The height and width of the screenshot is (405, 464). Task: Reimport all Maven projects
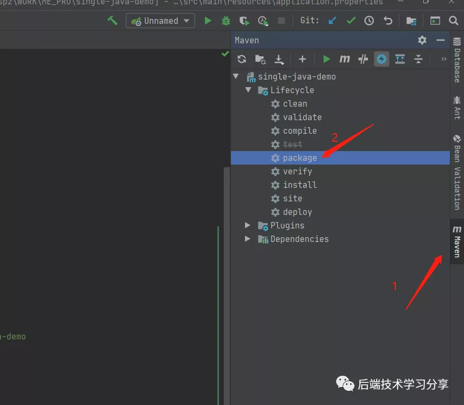point(242,59)
